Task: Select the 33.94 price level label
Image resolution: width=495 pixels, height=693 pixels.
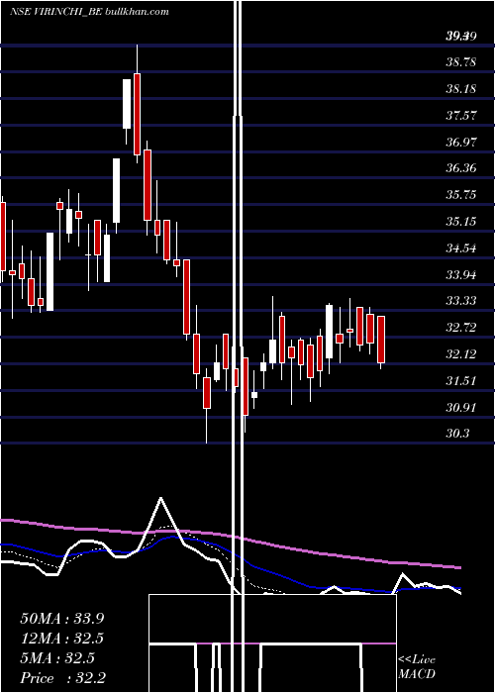Action: tap(461, 274)
